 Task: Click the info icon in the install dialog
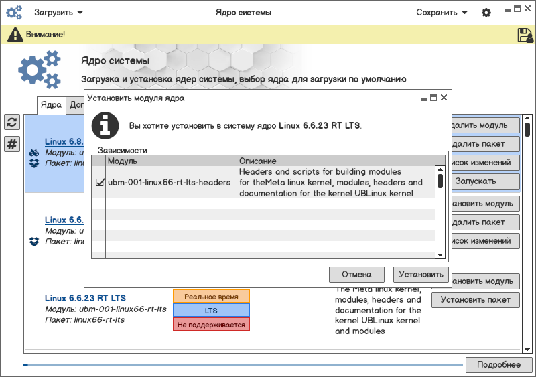coord(105,125)
